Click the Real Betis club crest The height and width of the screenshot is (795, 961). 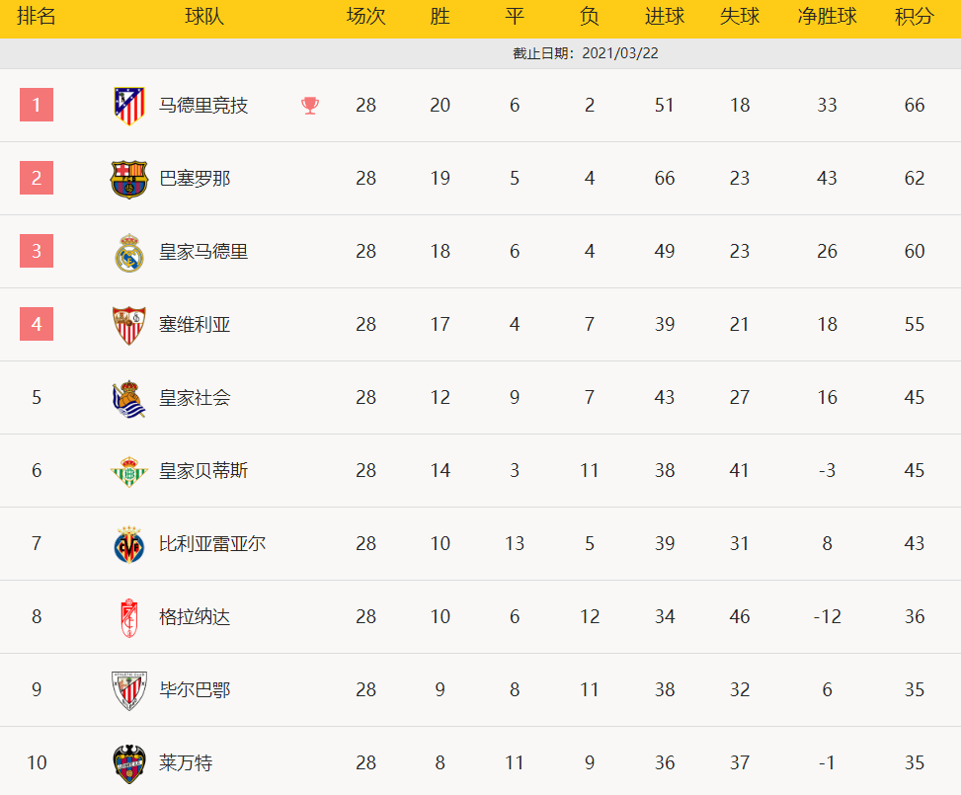click(129, 471)
